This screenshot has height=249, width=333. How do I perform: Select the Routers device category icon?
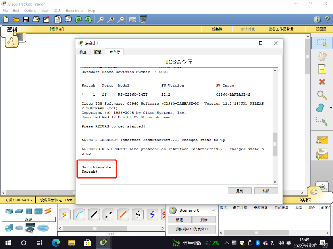tap(9, 211)
